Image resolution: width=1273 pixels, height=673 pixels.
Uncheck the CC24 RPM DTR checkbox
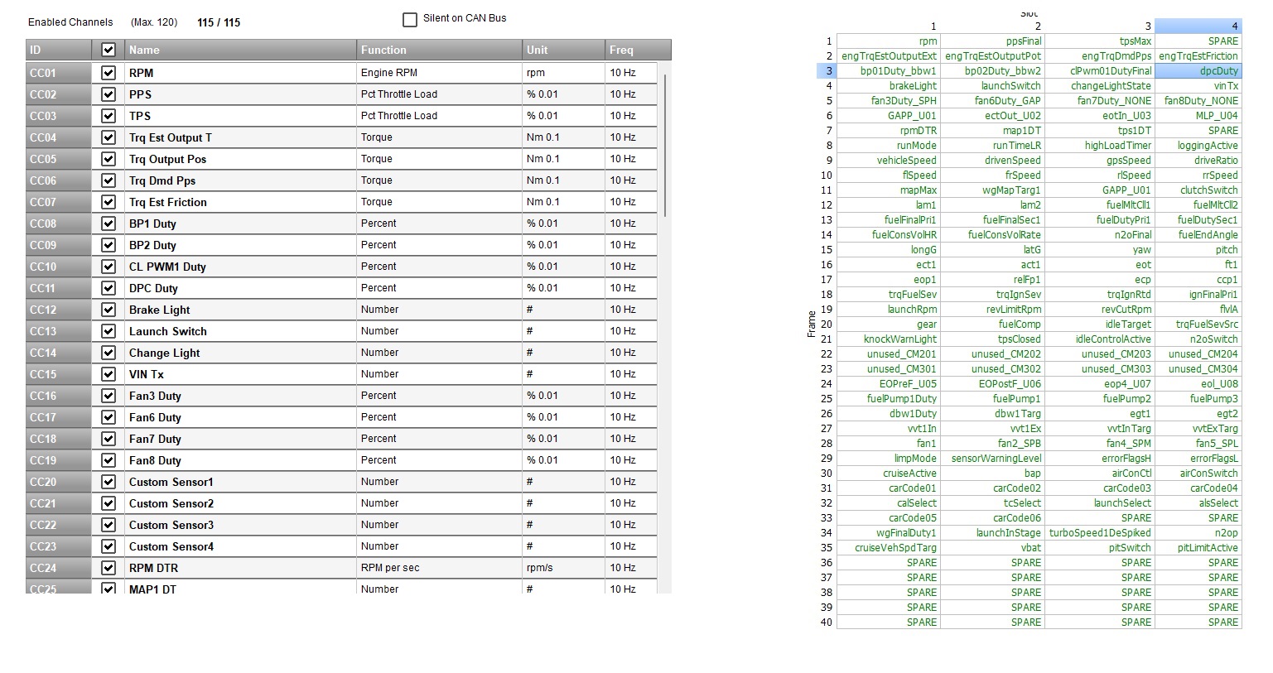108,568
